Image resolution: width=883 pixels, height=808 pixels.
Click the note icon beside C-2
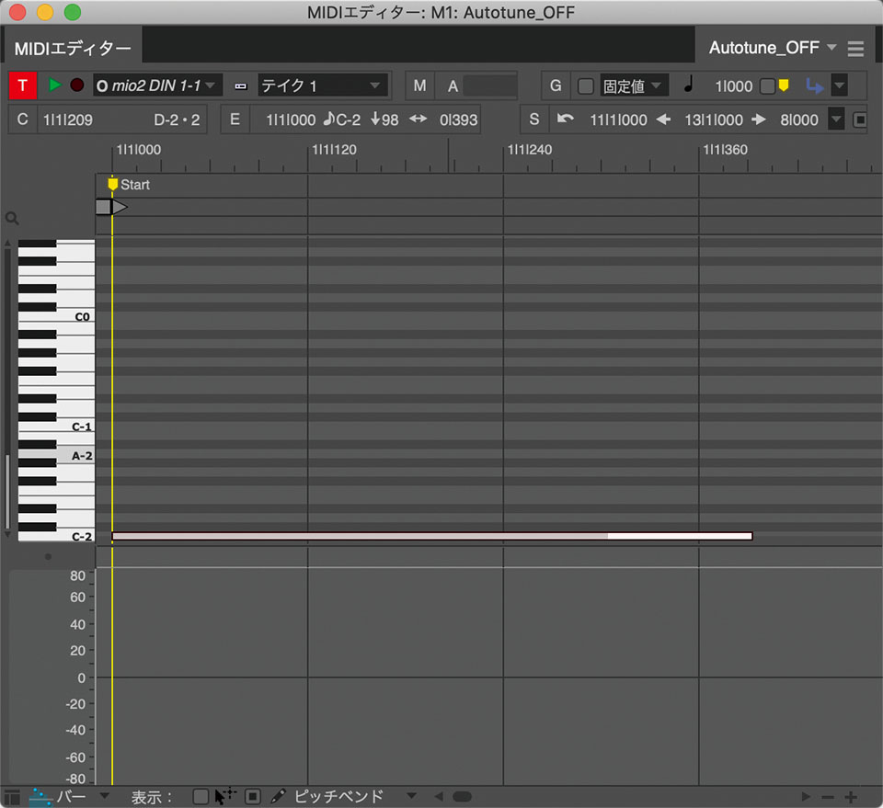pos(329,119)
